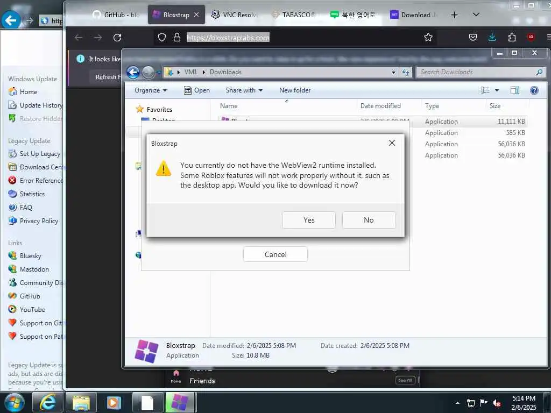The width and height of the screenshot is (551, 413).
Task: Click Favorites in the navigation pane
Action: pos(159,110)
